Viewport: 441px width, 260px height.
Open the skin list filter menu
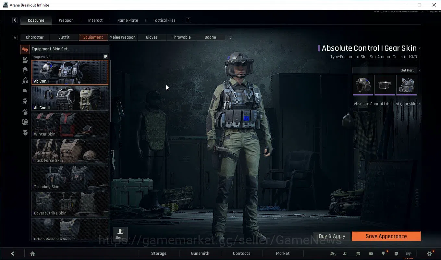click(105, 57)
